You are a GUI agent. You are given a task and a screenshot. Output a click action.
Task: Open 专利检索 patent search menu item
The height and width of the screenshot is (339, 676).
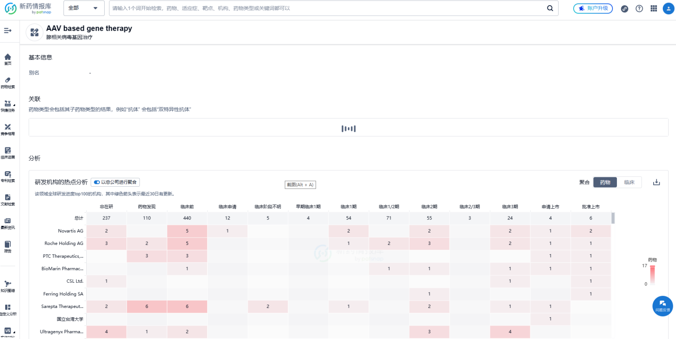tap(8, 176)
